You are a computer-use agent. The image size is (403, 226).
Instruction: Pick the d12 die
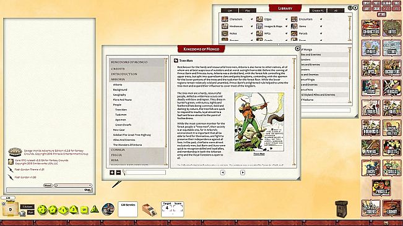pos(53,209)
